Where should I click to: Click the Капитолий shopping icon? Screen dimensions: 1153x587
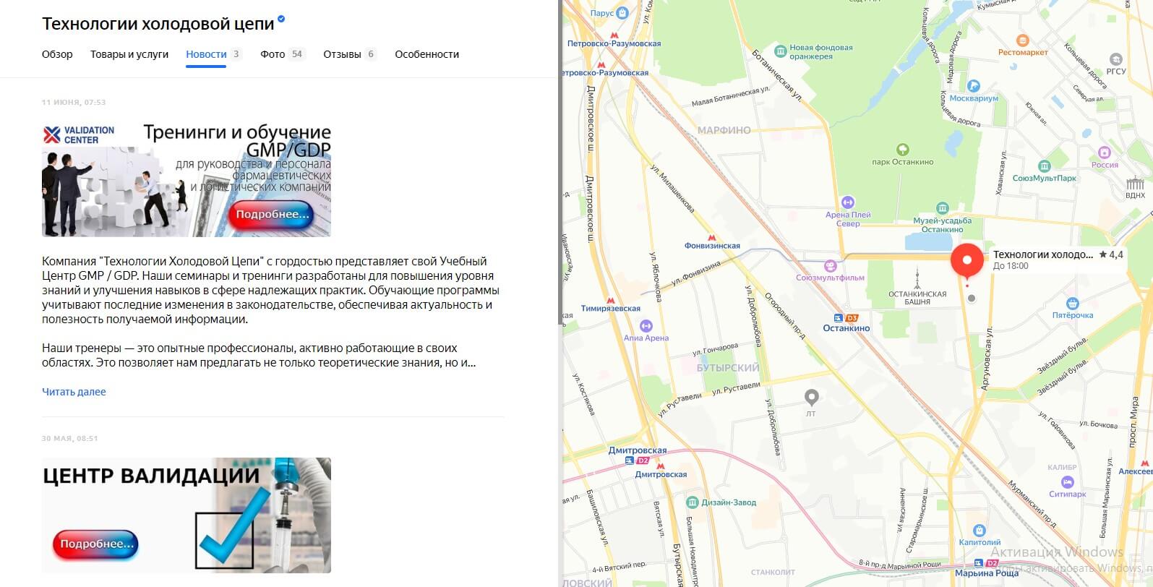coord(980,529)
